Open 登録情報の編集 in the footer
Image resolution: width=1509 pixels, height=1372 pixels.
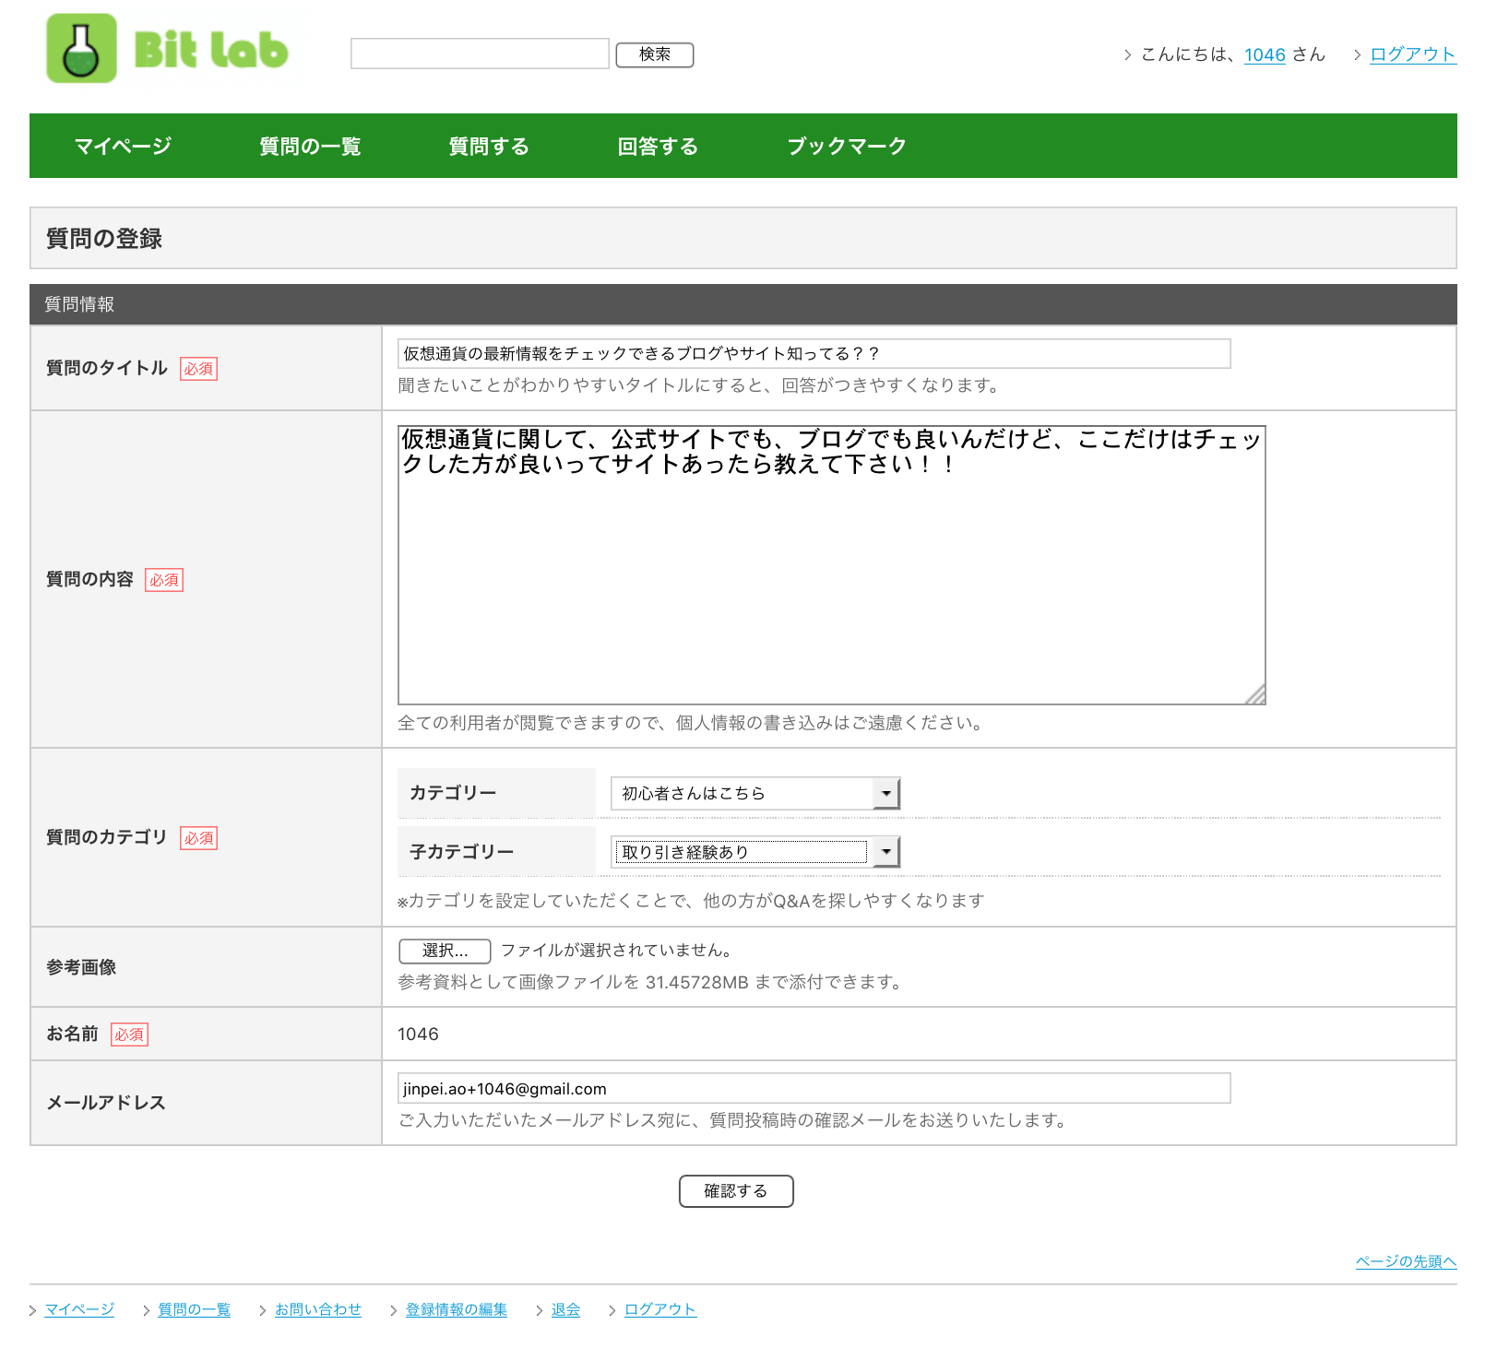coord(455,1309)
